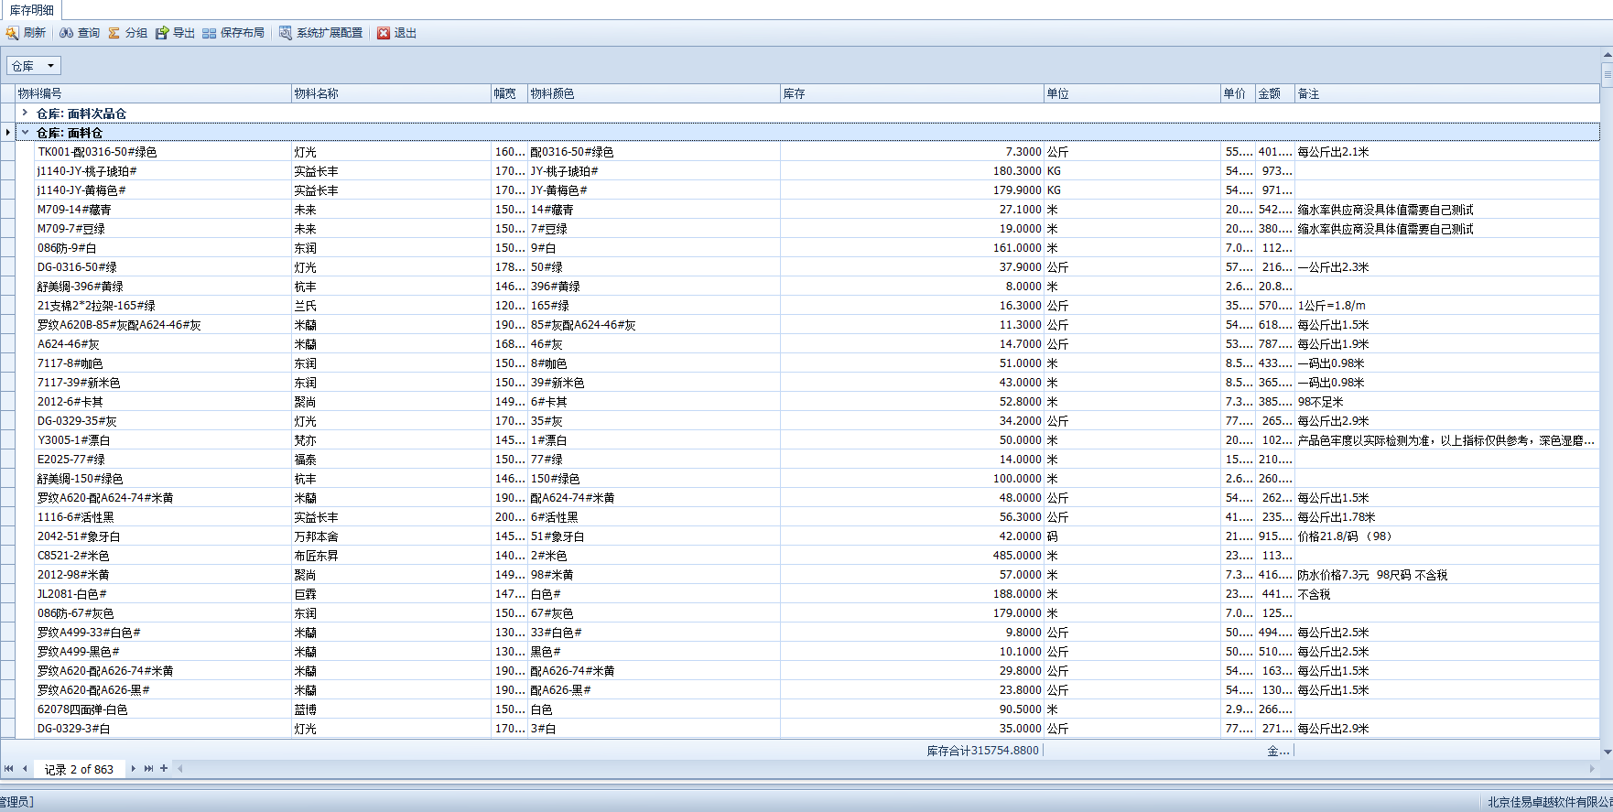Screen dimensions: 1613x812
Task: Open 查询 search with binoculars icon
Action: point(67,33)
